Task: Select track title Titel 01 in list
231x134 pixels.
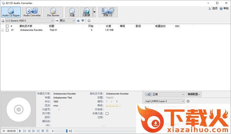Action: coord(53,30)
